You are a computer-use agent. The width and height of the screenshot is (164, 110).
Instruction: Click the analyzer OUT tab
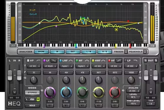click(x=73, y=52)
